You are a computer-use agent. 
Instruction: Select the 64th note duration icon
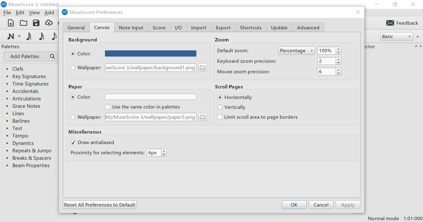click(29, 36)
